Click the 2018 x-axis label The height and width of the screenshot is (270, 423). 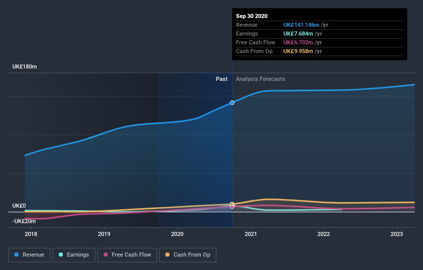(x=31, y=234)
